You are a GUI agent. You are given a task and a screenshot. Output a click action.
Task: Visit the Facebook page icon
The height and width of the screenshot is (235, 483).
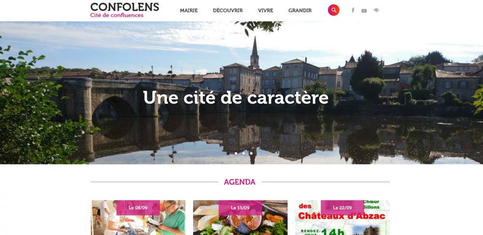[x=353, y=11]
